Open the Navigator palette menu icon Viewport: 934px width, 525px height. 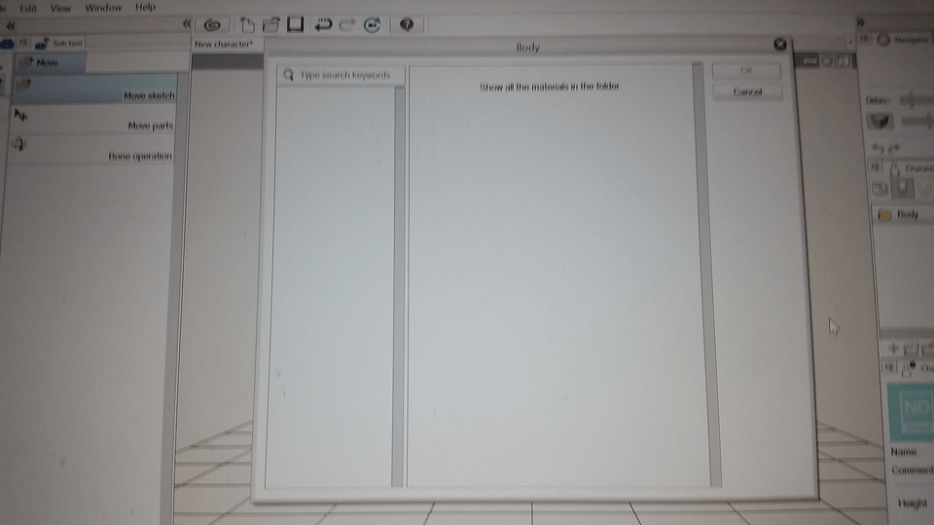(x=864, y=39)
